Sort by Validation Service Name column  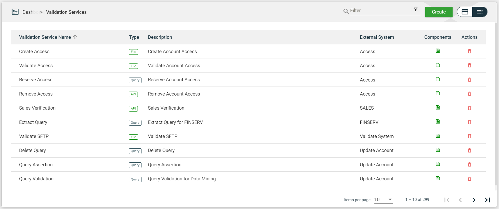click(x=45, y=37)
